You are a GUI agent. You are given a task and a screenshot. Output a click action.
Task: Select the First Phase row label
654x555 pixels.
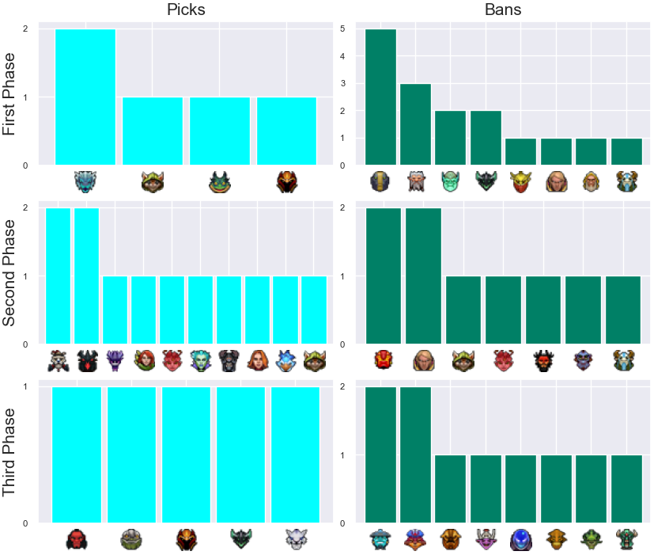tap(9, 94)
